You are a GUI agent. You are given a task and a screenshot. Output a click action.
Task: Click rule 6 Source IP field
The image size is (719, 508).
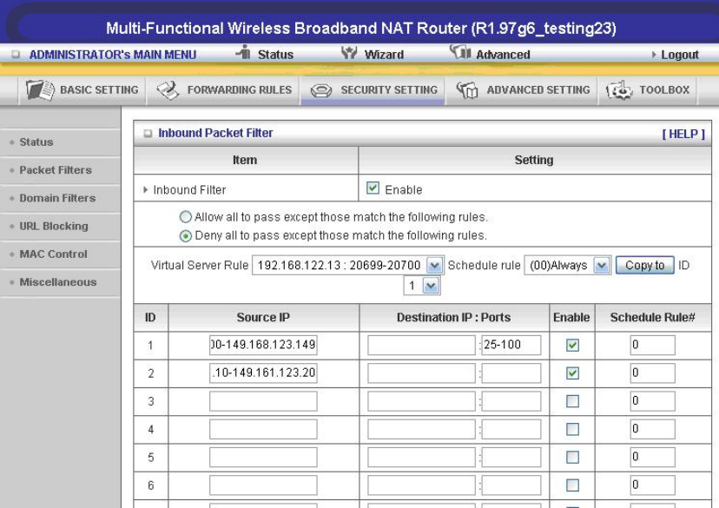tap(263, 485)
